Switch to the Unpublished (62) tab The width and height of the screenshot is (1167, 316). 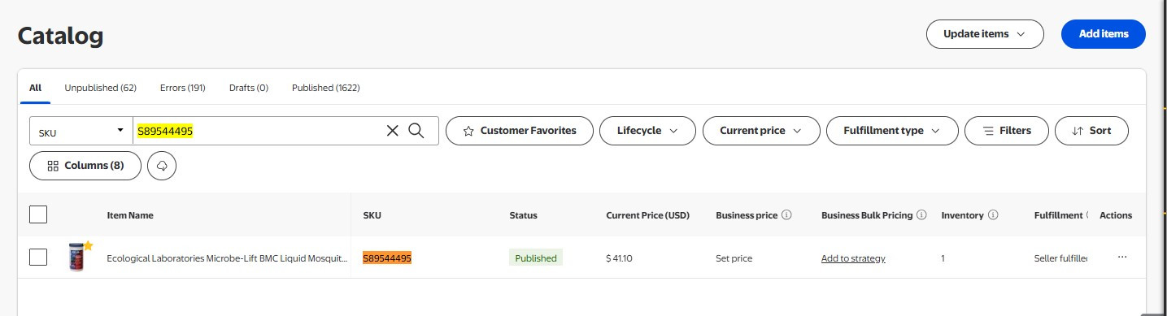(x=101, y=88)
